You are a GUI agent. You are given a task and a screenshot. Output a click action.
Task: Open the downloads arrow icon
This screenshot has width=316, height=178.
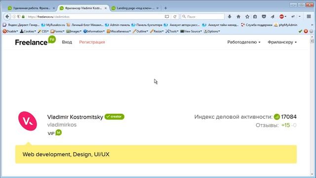(229, 16)
